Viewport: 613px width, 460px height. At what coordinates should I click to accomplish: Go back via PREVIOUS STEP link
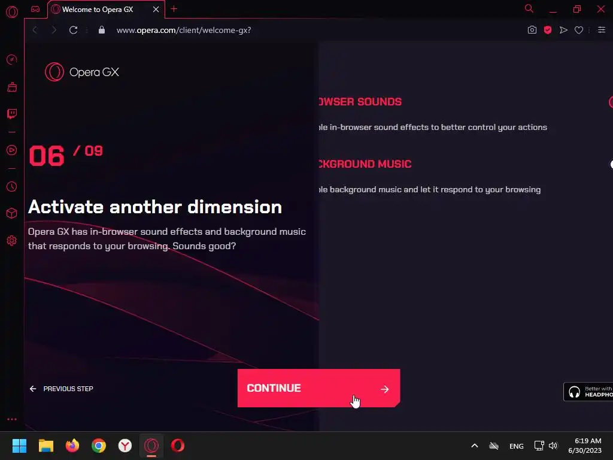coord(62,389)
